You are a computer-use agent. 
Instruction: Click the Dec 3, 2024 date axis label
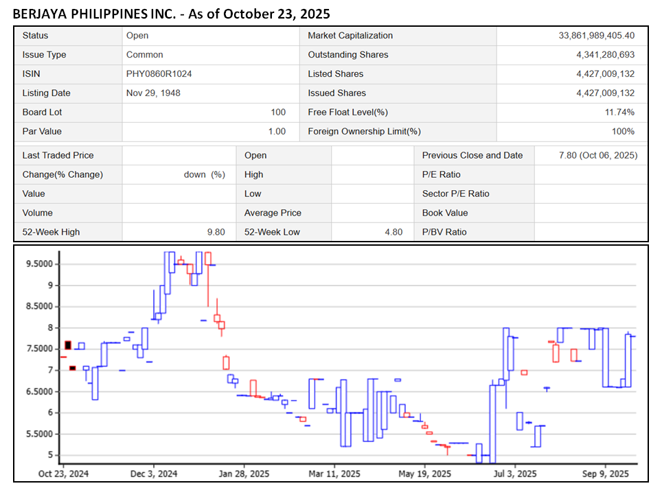coord(155,474)
